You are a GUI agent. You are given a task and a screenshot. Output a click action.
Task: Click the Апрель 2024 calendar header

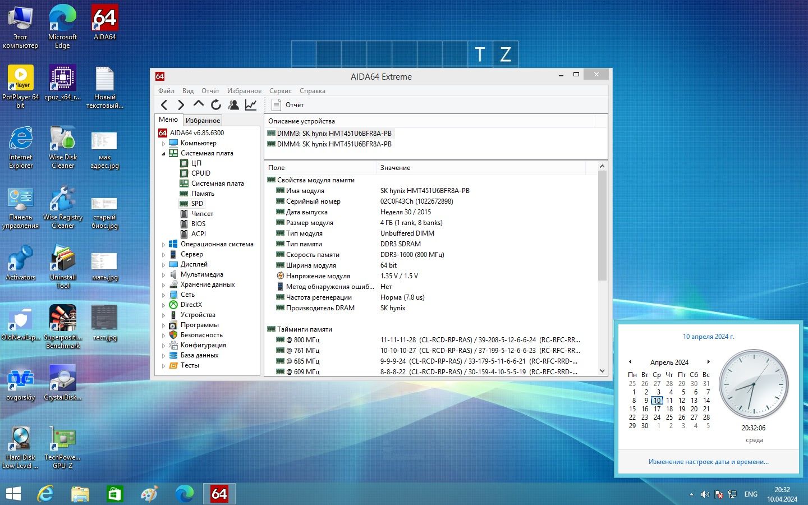(x=669, y=362)
